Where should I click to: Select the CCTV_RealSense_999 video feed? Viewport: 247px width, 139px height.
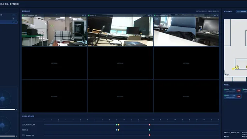tap(54, 30)
